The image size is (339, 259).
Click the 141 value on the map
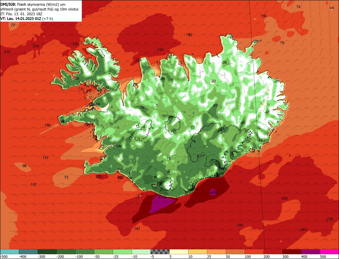[137, 228]
